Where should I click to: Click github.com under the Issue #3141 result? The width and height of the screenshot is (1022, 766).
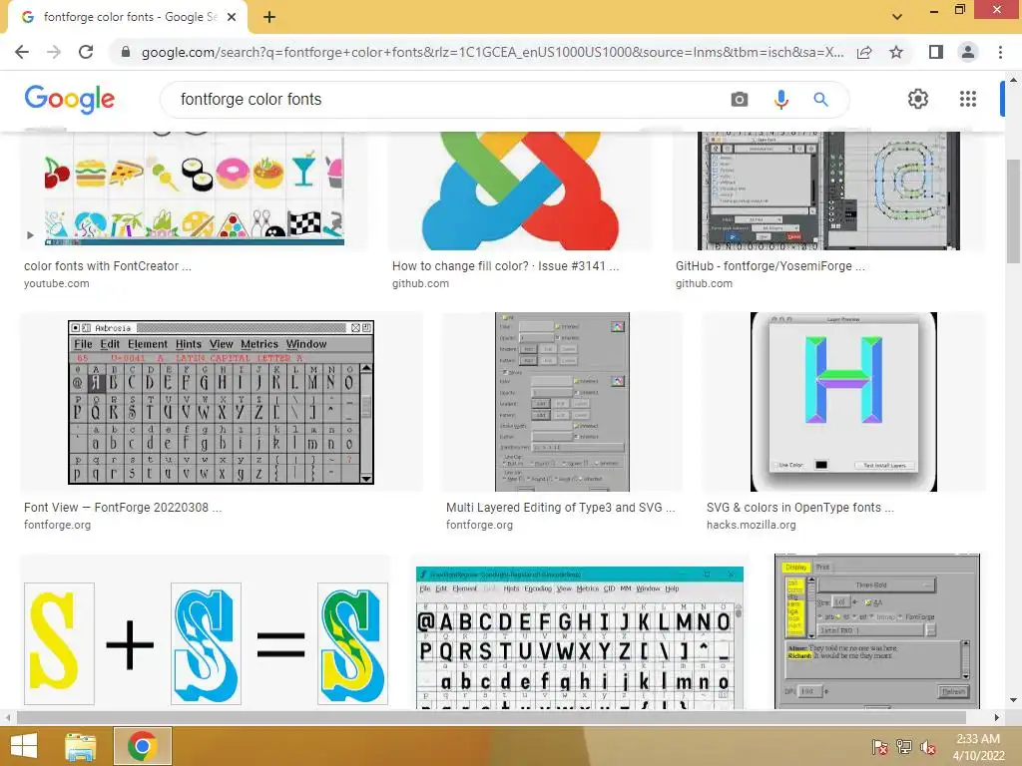click(420, 283)
